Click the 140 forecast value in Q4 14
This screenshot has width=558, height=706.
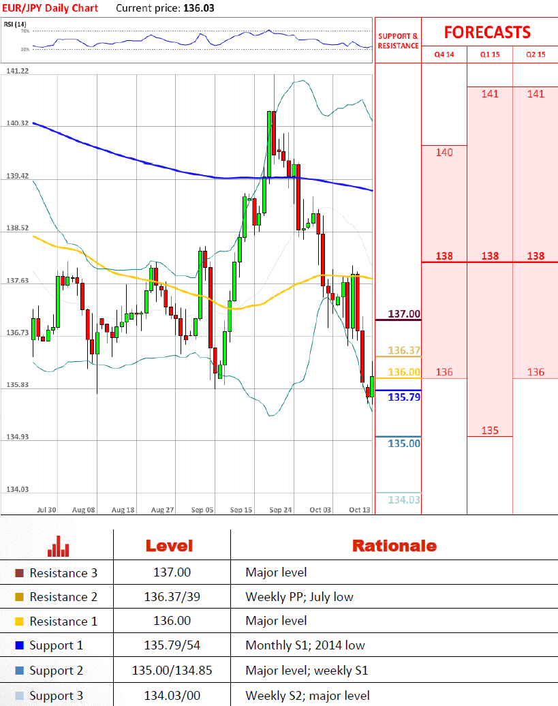[x=444, y=153]
